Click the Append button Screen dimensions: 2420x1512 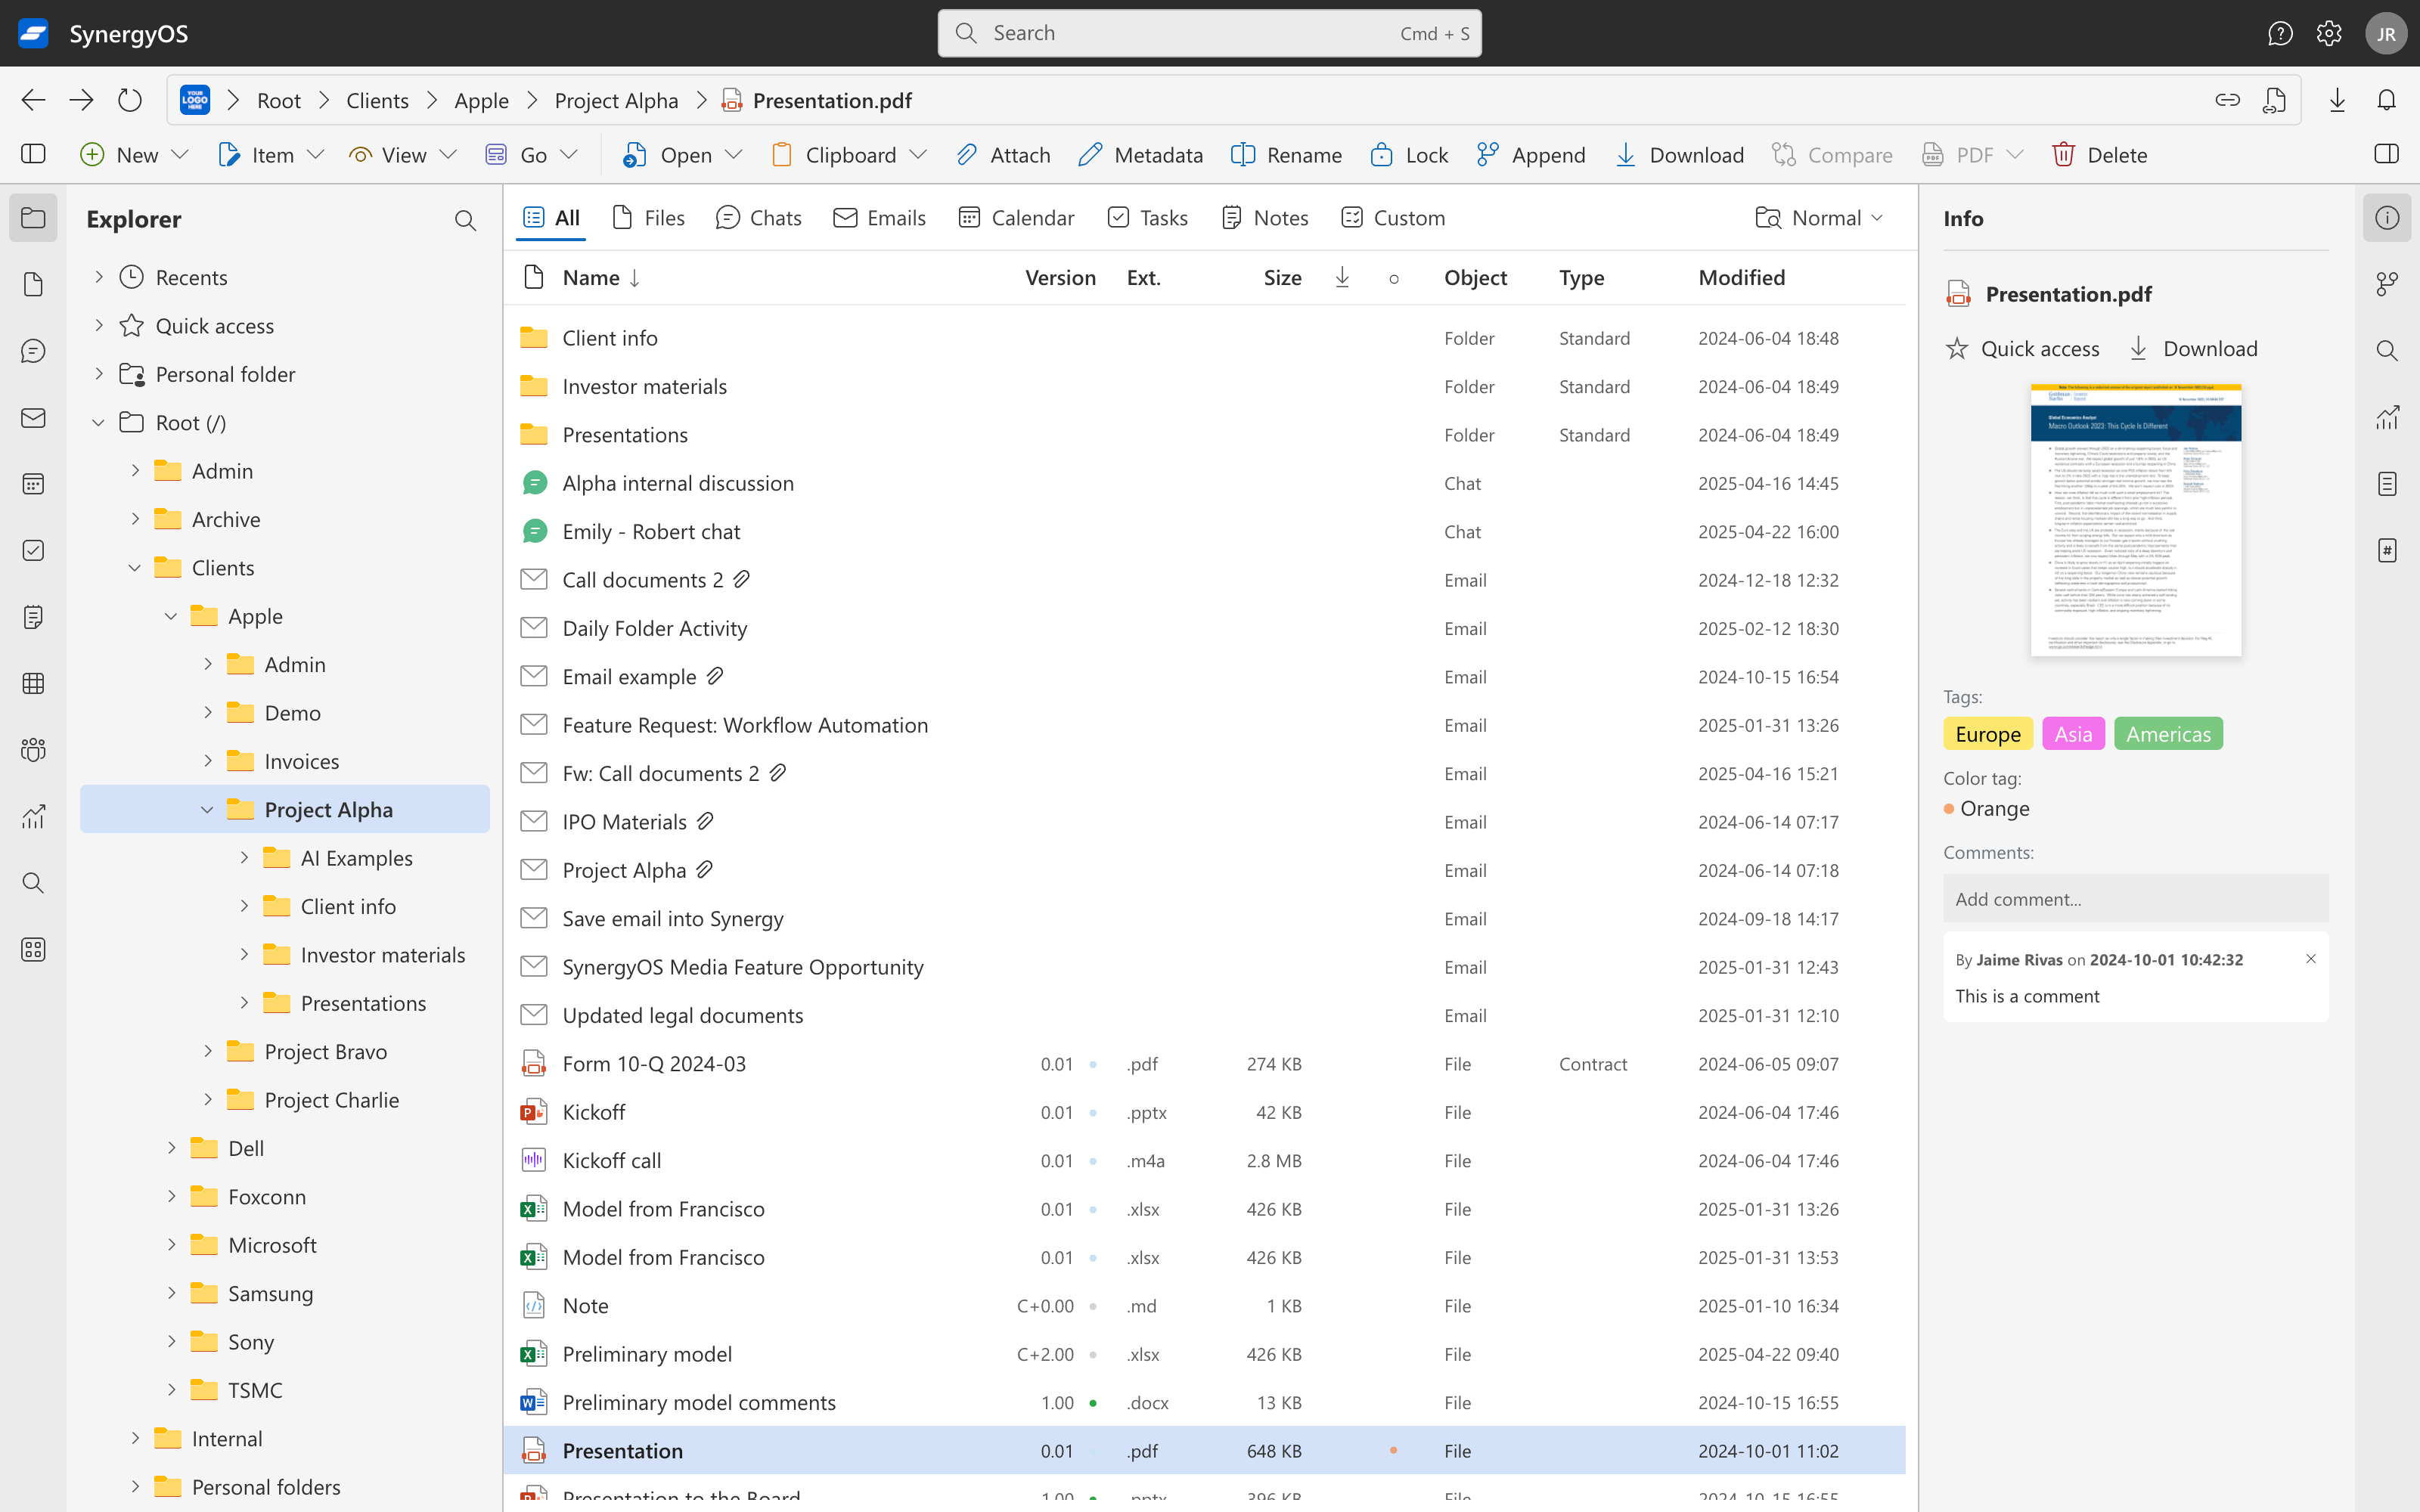pyautogui.click(x=1531, y=155)
